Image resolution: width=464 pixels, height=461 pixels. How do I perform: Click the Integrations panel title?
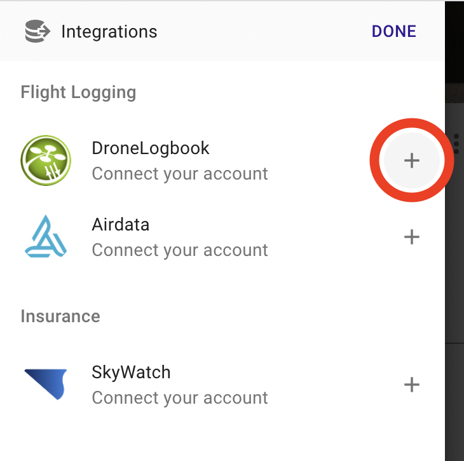(x=109, y=32)
